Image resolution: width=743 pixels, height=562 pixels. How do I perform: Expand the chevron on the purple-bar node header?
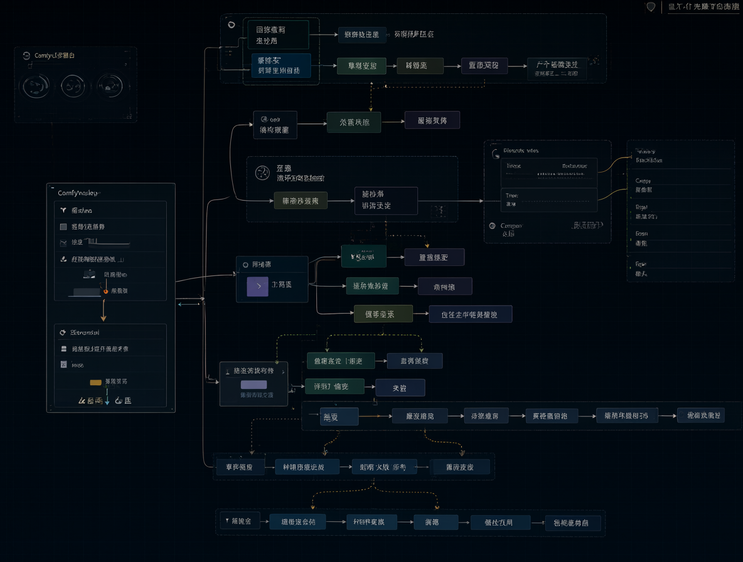[283, 372]
